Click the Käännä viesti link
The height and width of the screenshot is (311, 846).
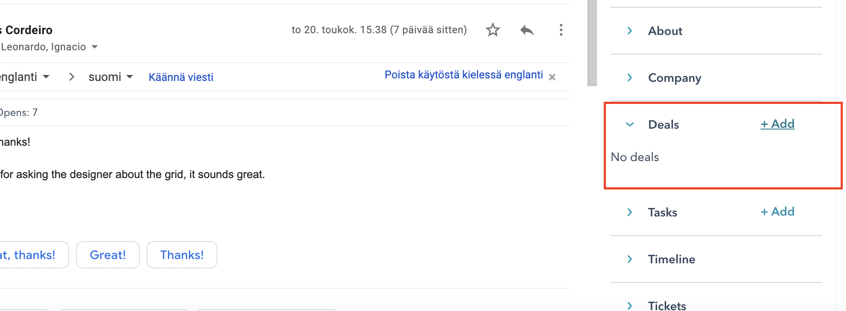click(181, 77)
